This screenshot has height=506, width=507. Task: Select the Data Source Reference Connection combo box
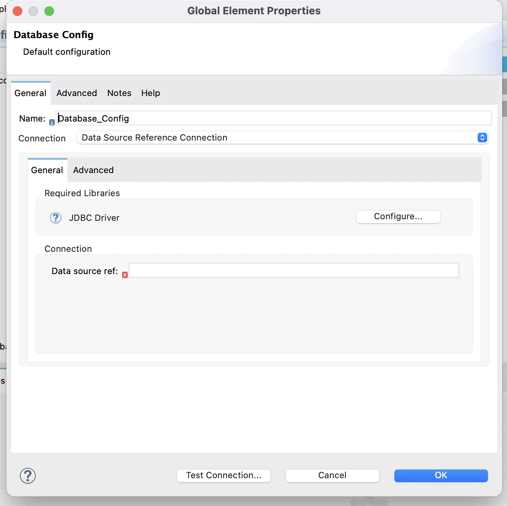click(282, 137)
